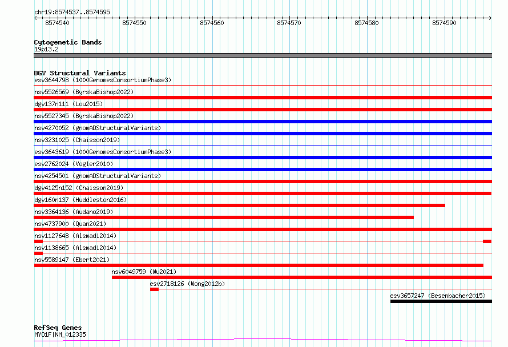
Task: Click the RefSeq Genes track title
Action: pyautogui.click(x=58, y=328)
